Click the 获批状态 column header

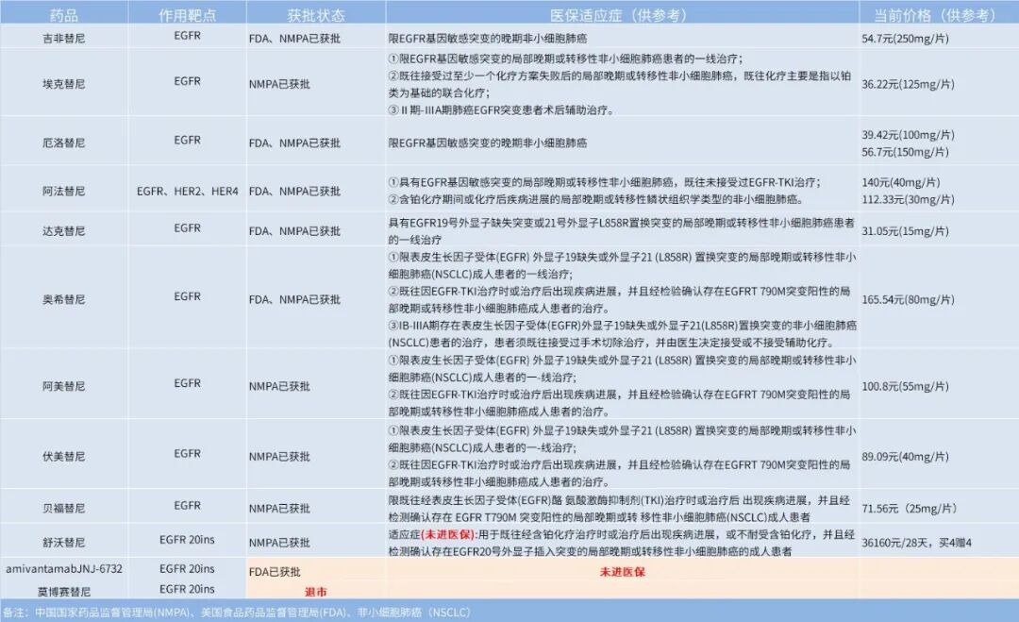click(316, 14)
